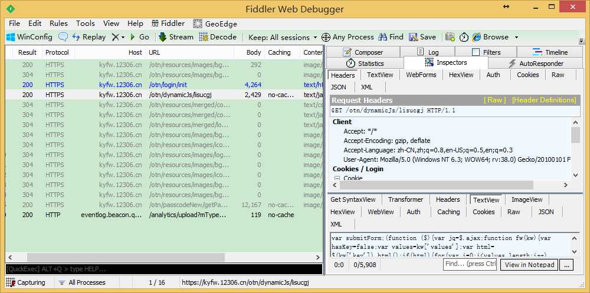The width and height of the screenshot is (590, 293).
Task: Open the Help menu
Action: [x=135, y=24]
